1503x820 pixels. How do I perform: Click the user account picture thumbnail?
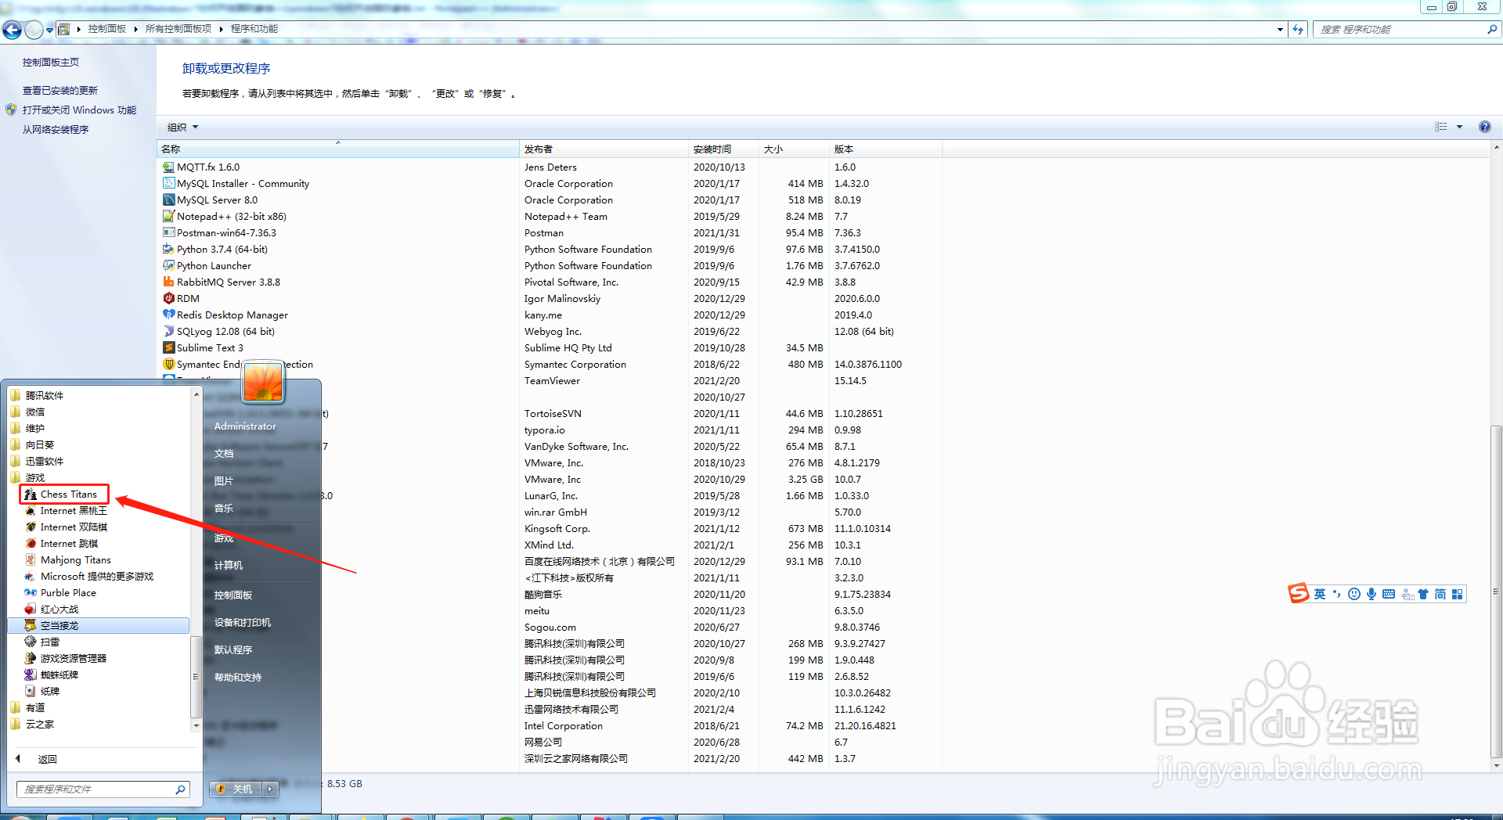coord(263,381)
